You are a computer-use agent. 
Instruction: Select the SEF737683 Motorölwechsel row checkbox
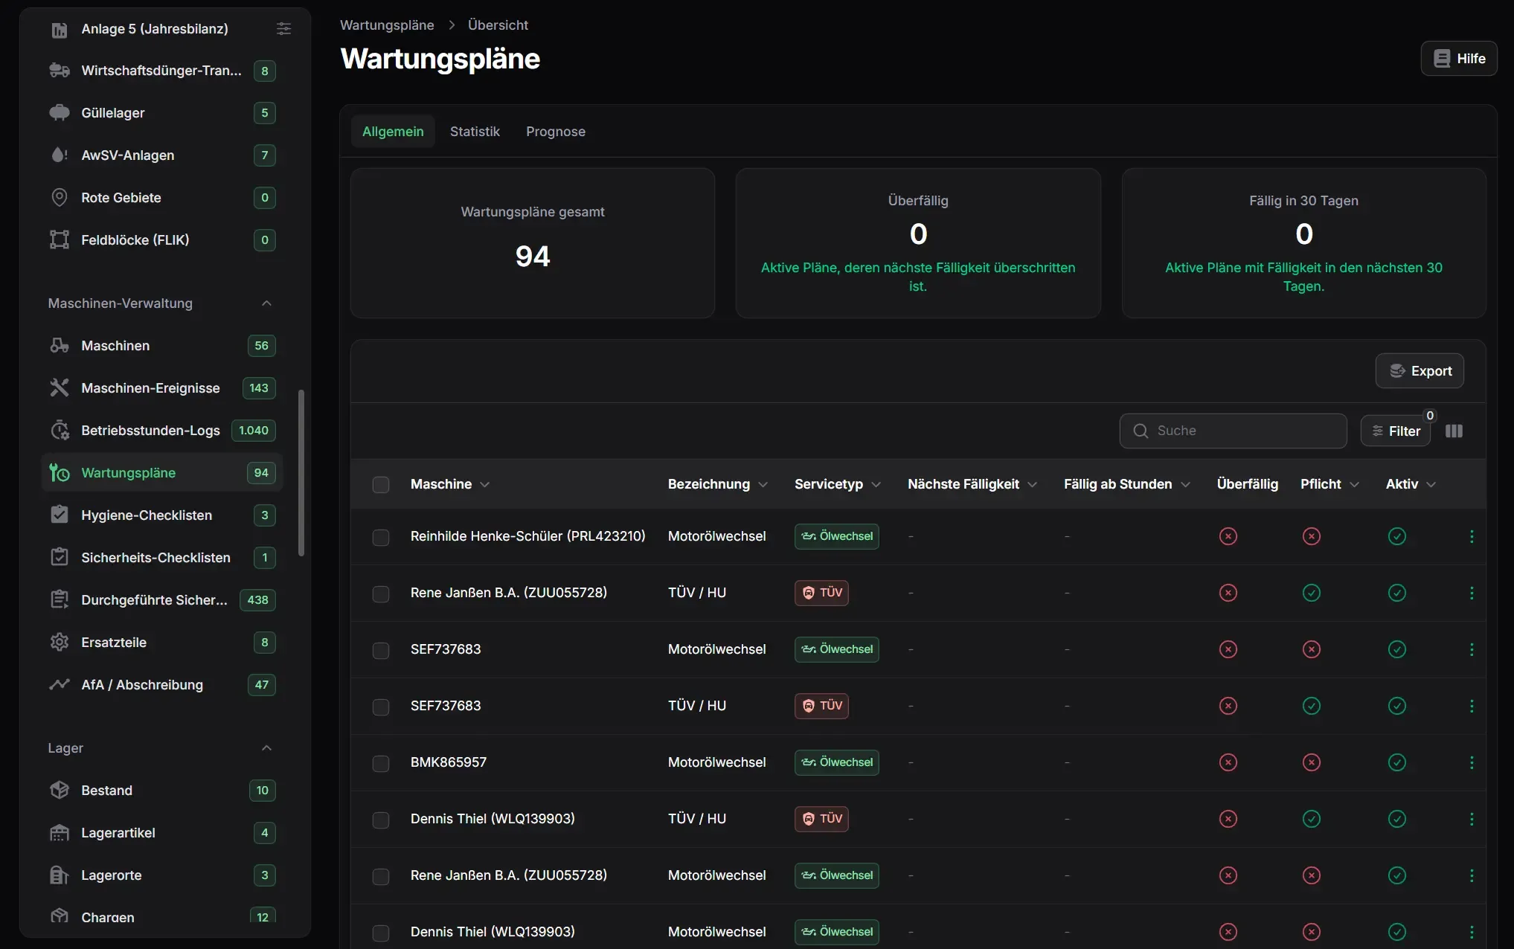381,651
